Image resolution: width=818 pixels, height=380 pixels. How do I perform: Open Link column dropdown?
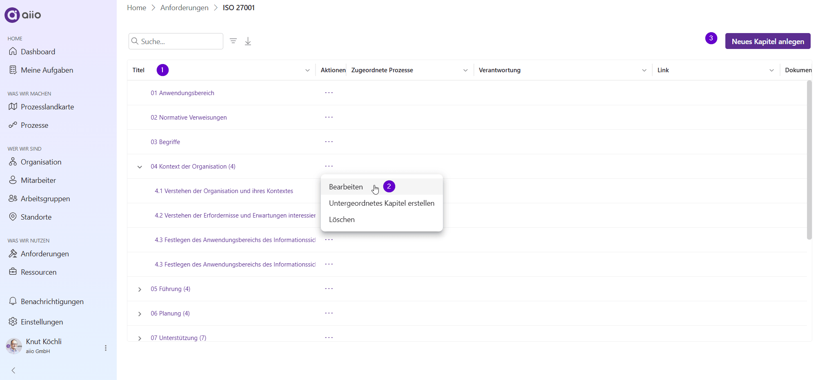(771, 70)
